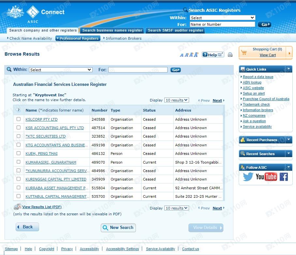
Task: Check the KUTTABUL CAPITAL MANAGEMENT row
Action: click(19, 196)
